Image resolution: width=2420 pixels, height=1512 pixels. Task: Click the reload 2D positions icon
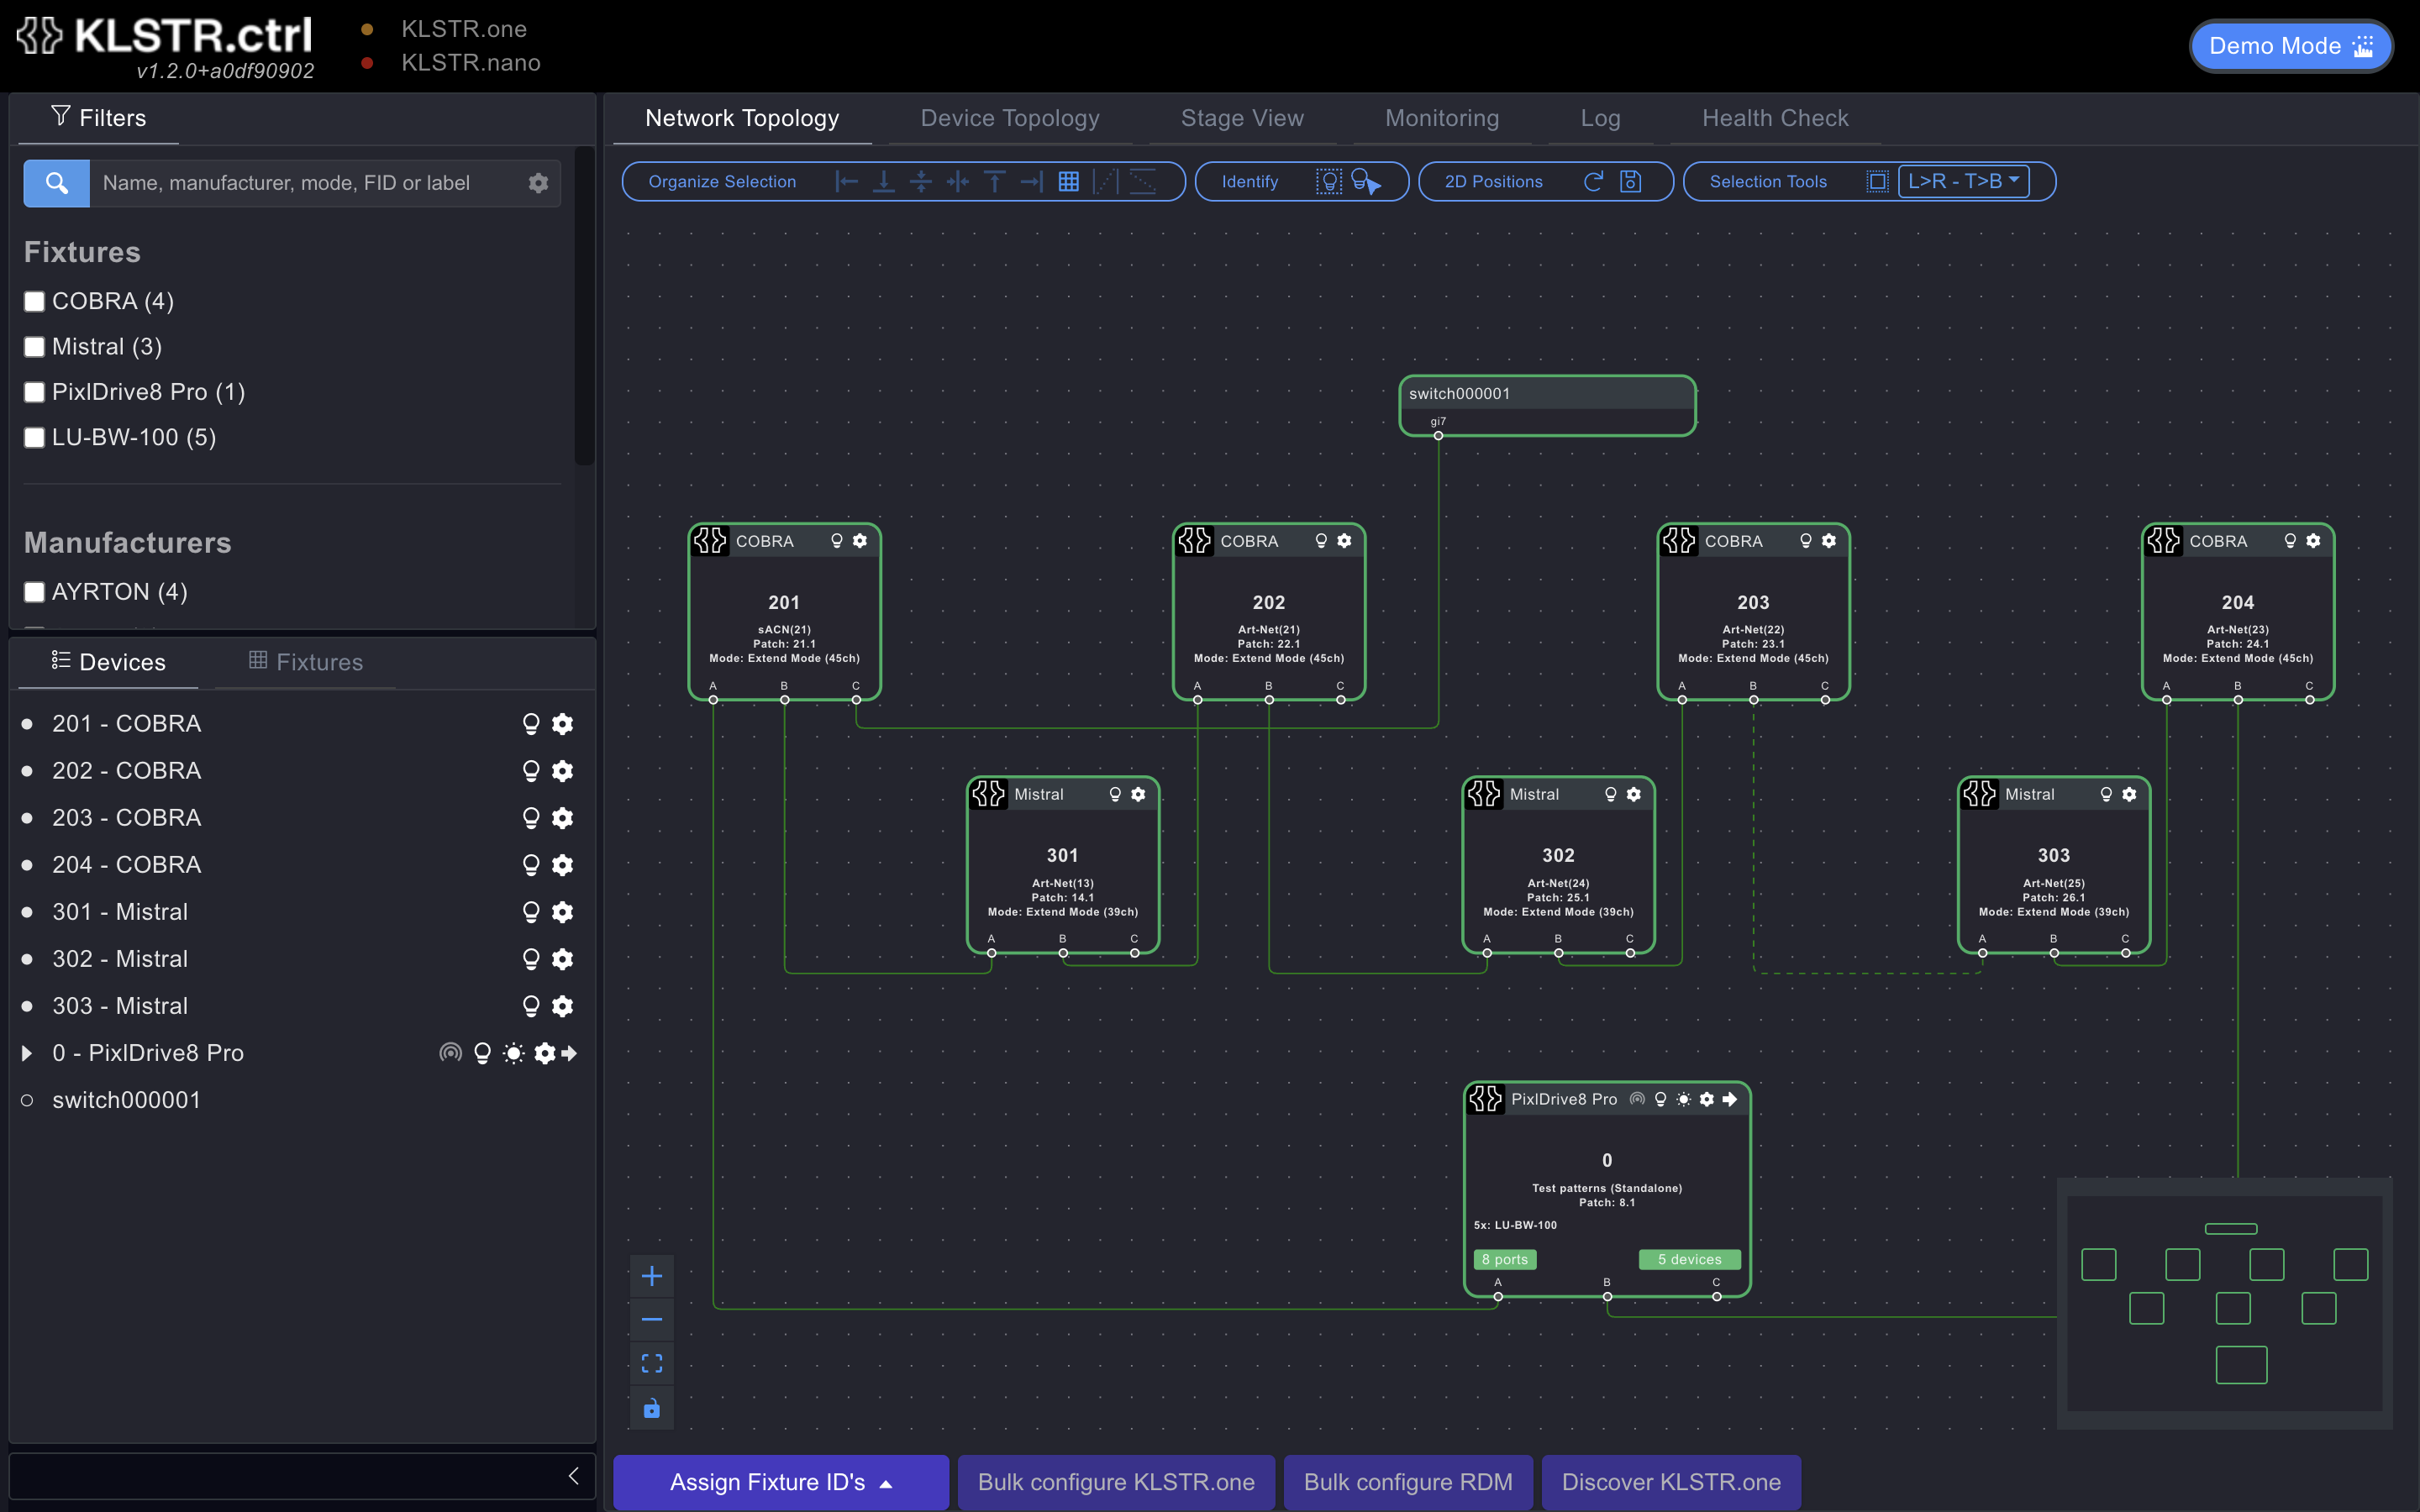tap(1594, 181)
